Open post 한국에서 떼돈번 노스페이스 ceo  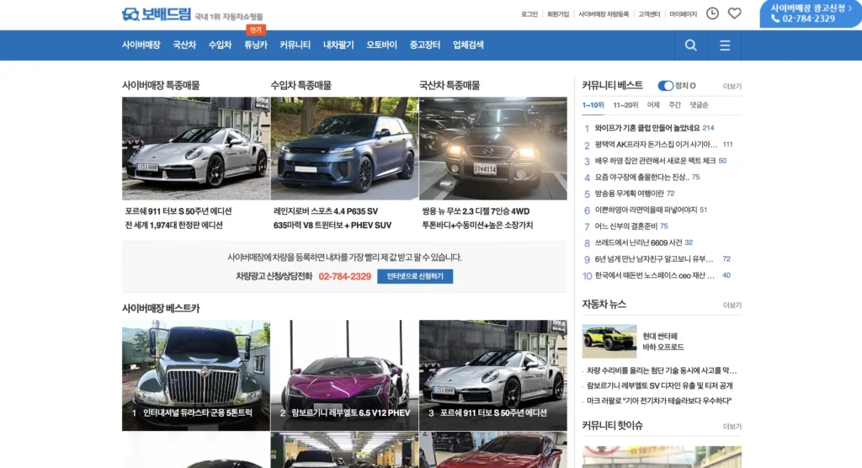click(654, 275)
